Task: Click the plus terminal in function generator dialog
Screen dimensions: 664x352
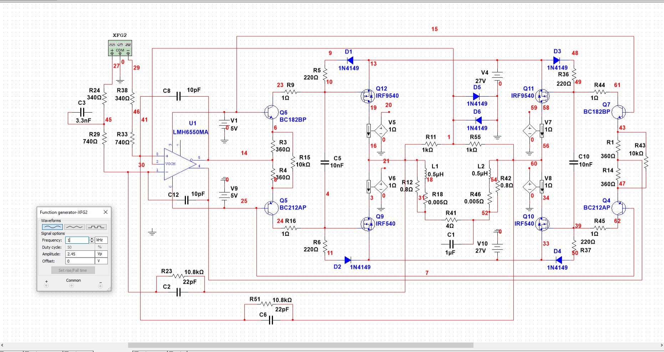Action: click(x=46, y=285)
